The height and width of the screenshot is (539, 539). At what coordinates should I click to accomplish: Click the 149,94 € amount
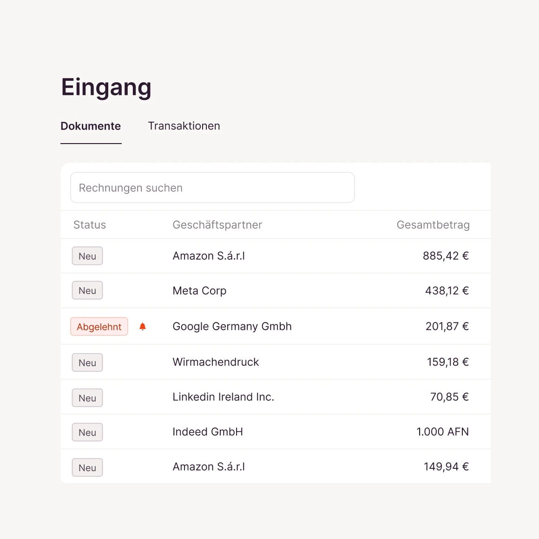tap(446, 467)
